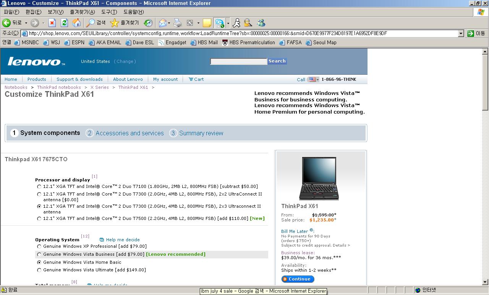This screenshot has width=489, height=295.
Task: Expand the Skype toolbar dropdown arrow
Action: tap(228, 23)
